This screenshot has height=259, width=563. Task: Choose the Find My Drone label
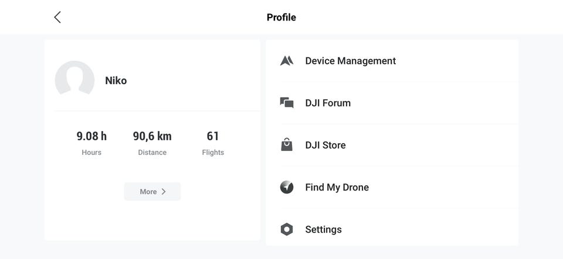337,187
